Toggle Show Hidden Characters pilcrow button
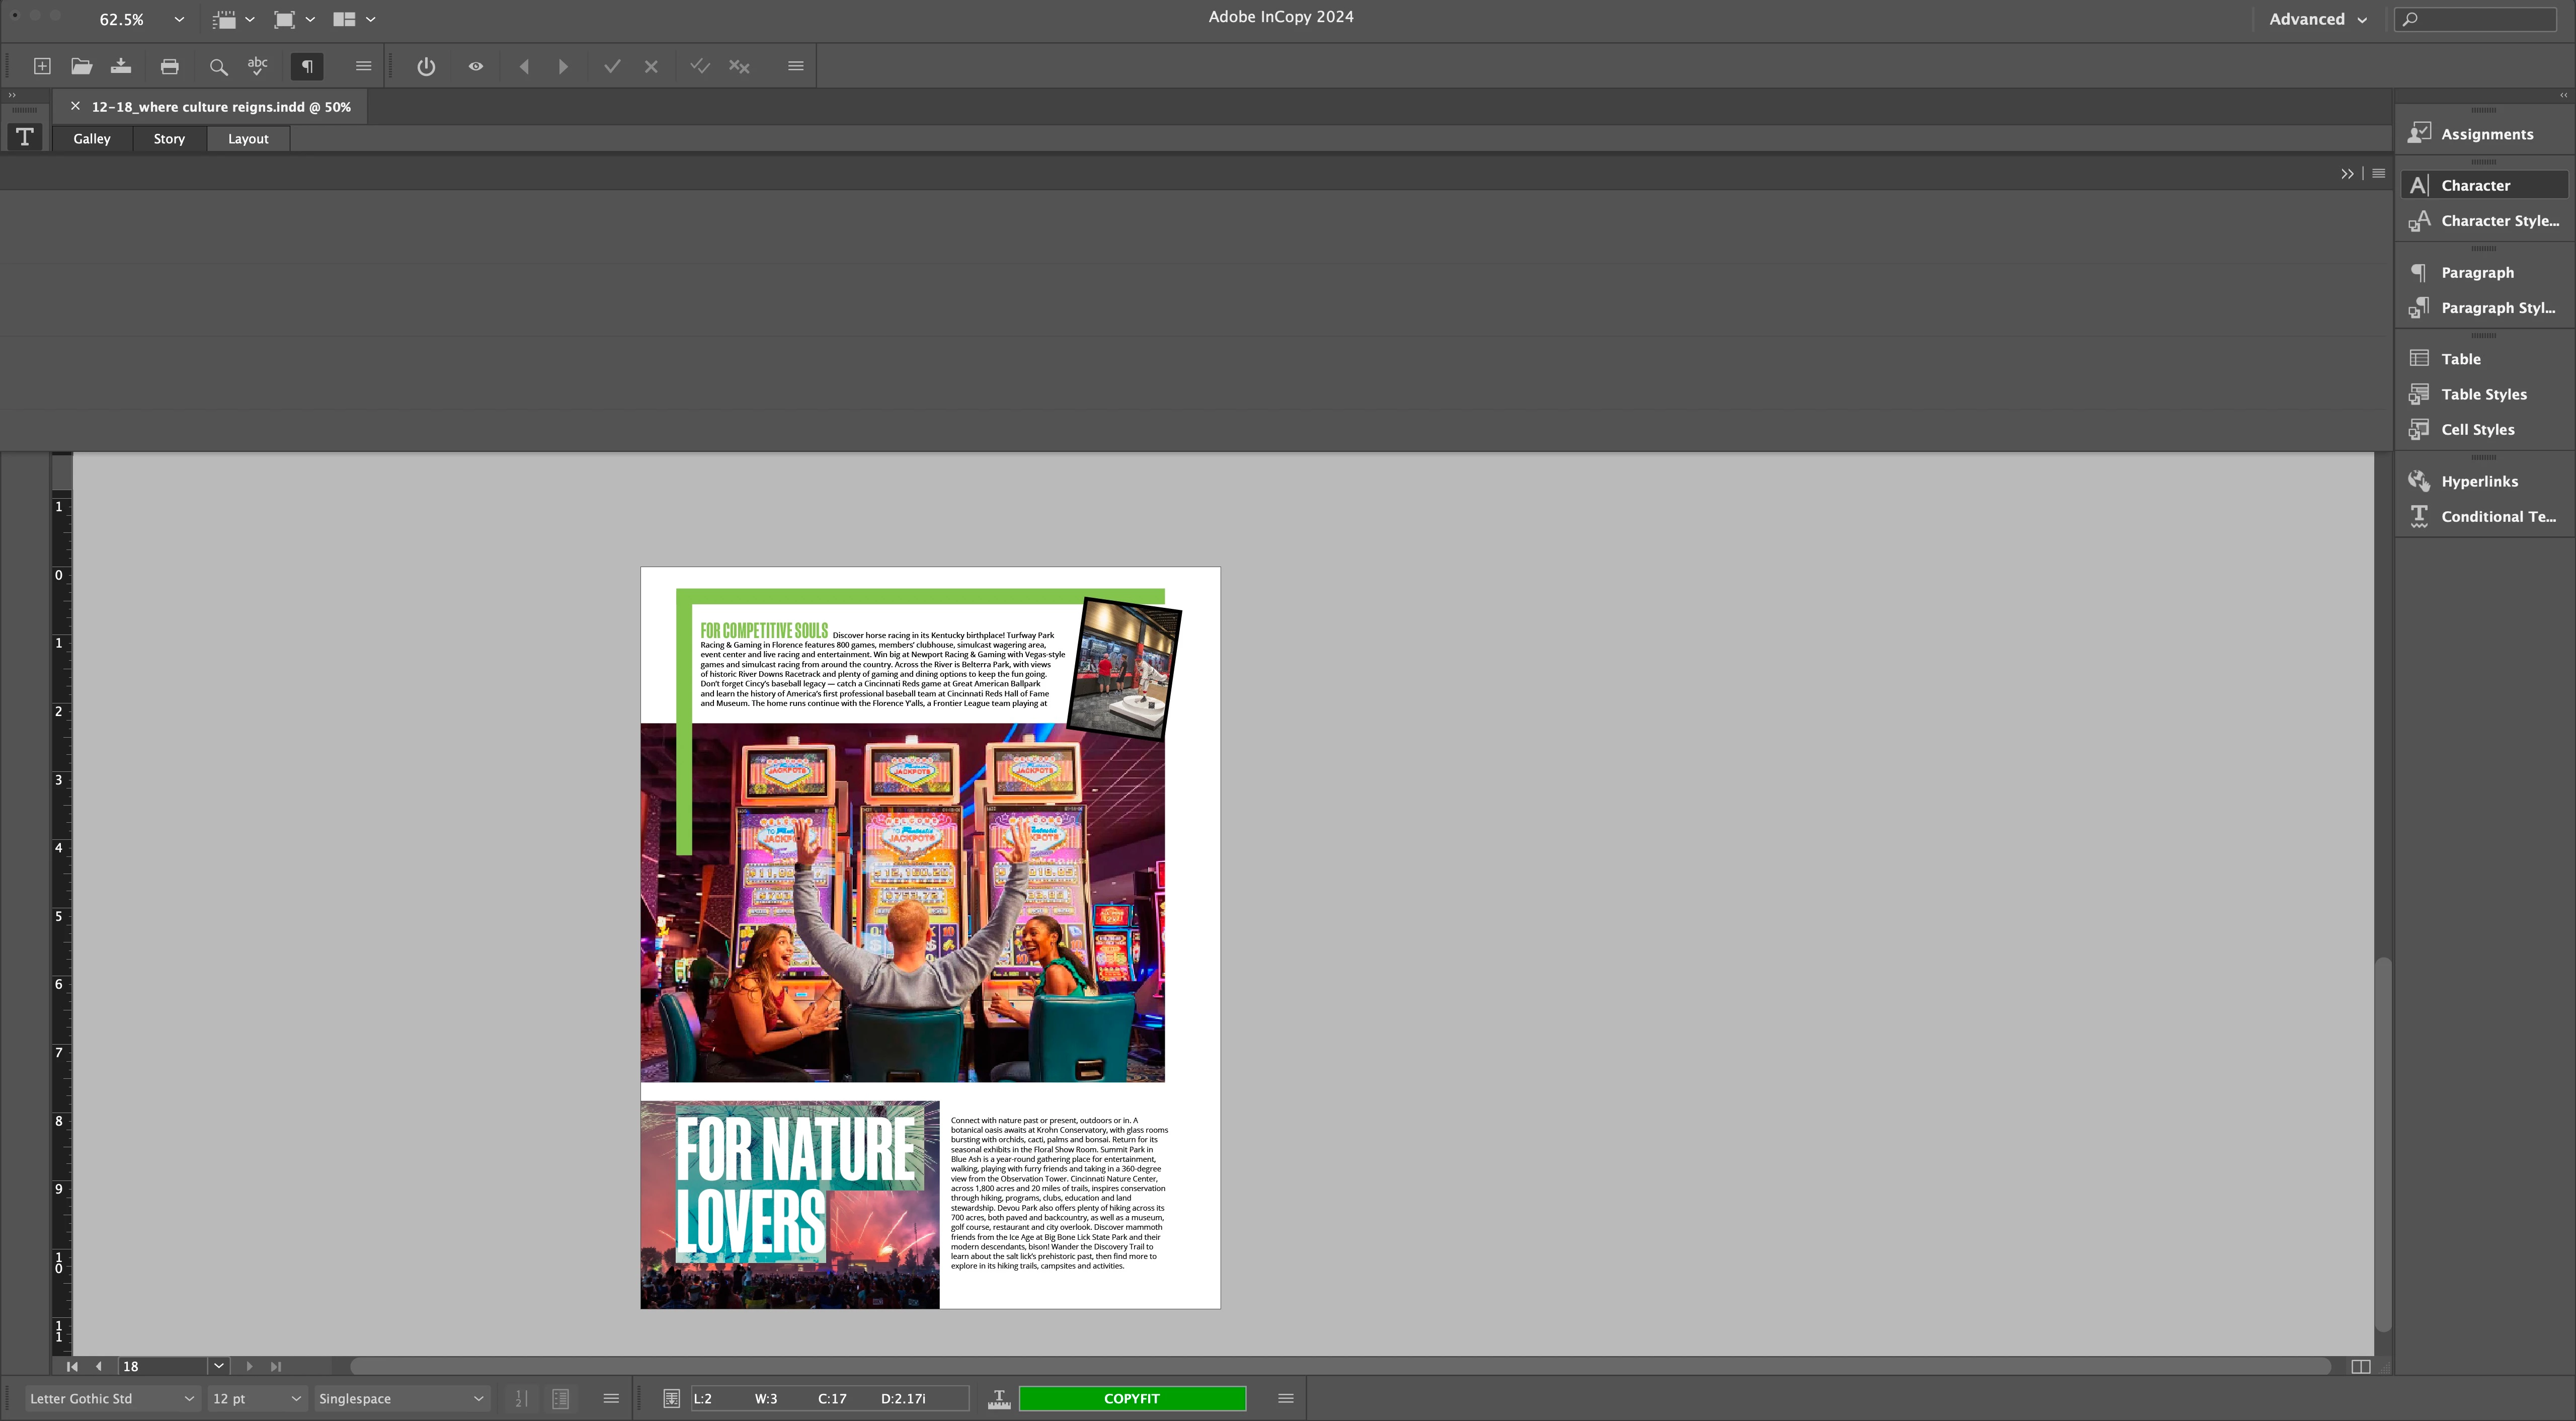 307,66
